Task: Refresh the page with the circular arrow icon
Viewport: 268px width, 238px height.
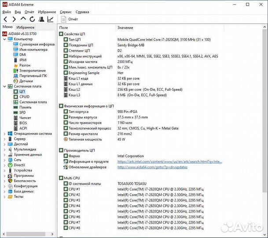Action: [x=32, y=19]
